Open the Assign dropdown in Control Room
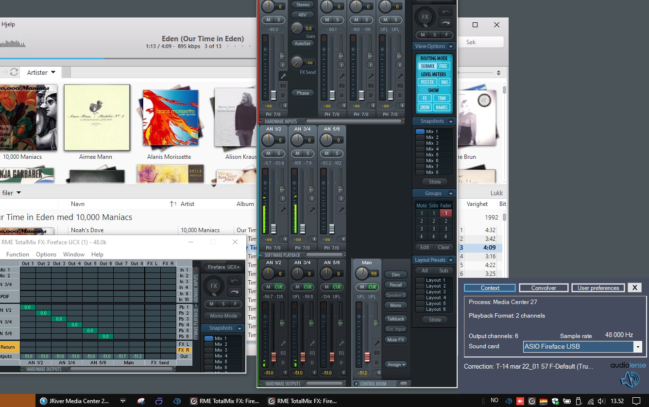 396,365
